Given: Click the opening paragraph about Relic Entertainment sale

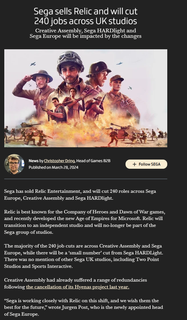Looking at the screenshot, I should [80, 195].
